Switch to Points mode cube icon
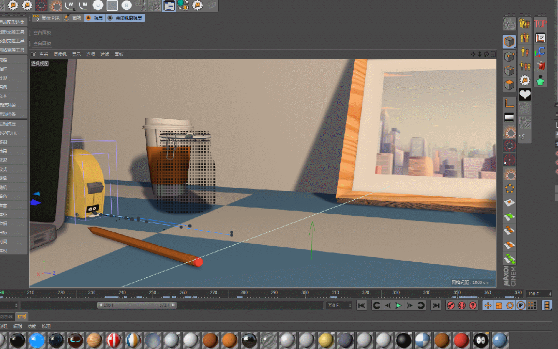Screen dimensions: 558x349 (509, 56)
